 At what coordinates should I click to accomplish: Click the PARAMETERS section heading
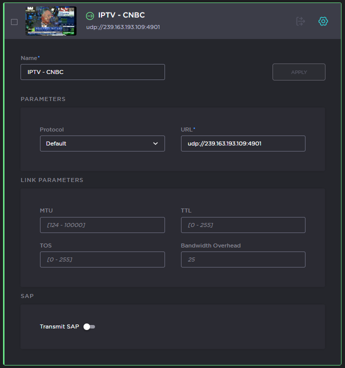pyautogui.click(x=43, y=99)
